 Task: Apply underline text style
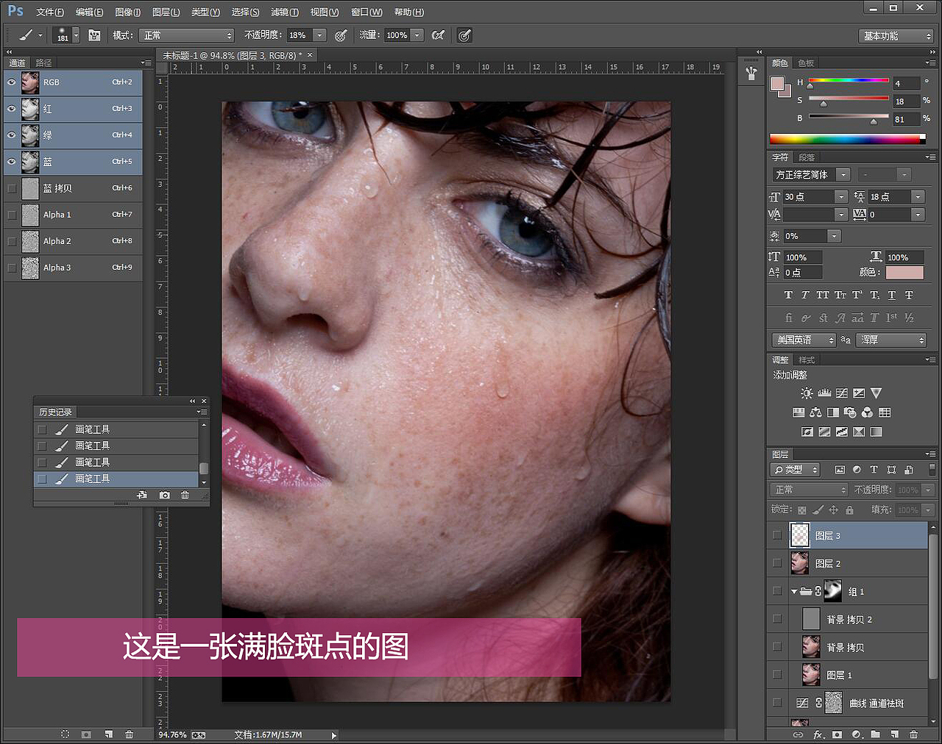891,295
